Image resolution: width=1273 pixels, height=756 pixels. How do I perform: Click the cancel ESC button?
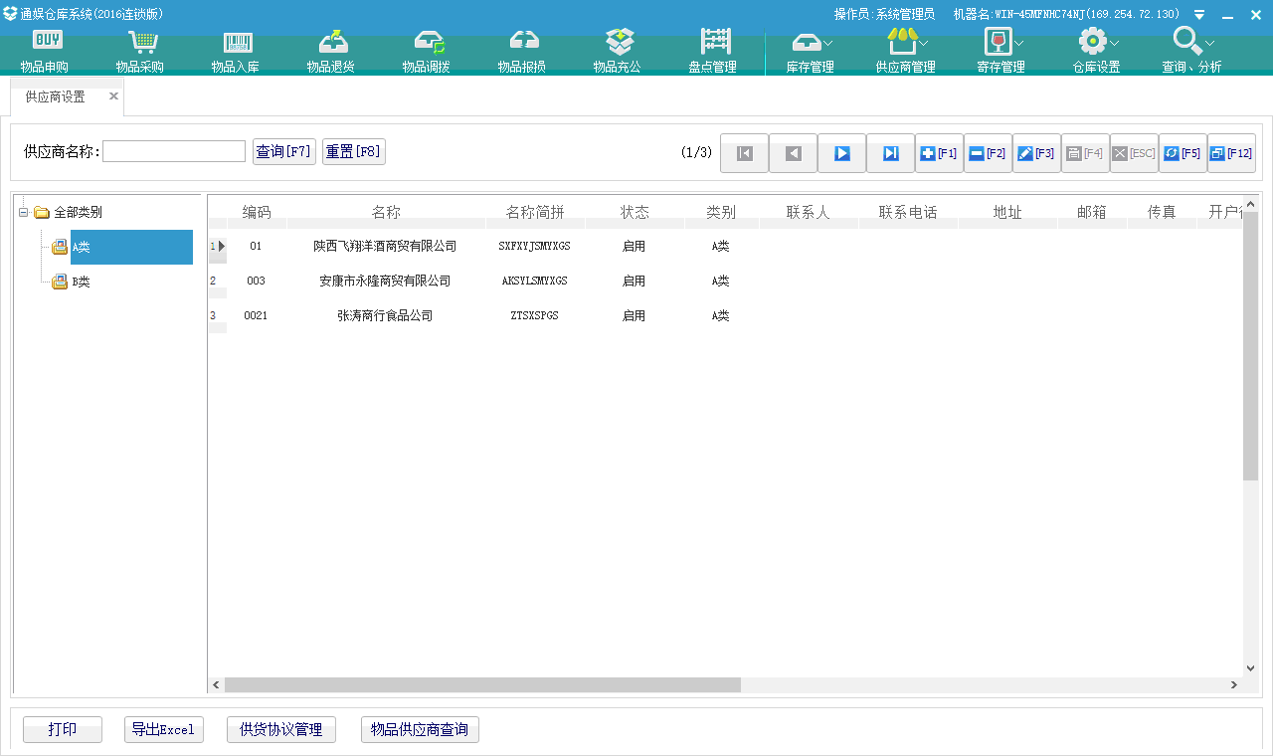click(1134, 153)
